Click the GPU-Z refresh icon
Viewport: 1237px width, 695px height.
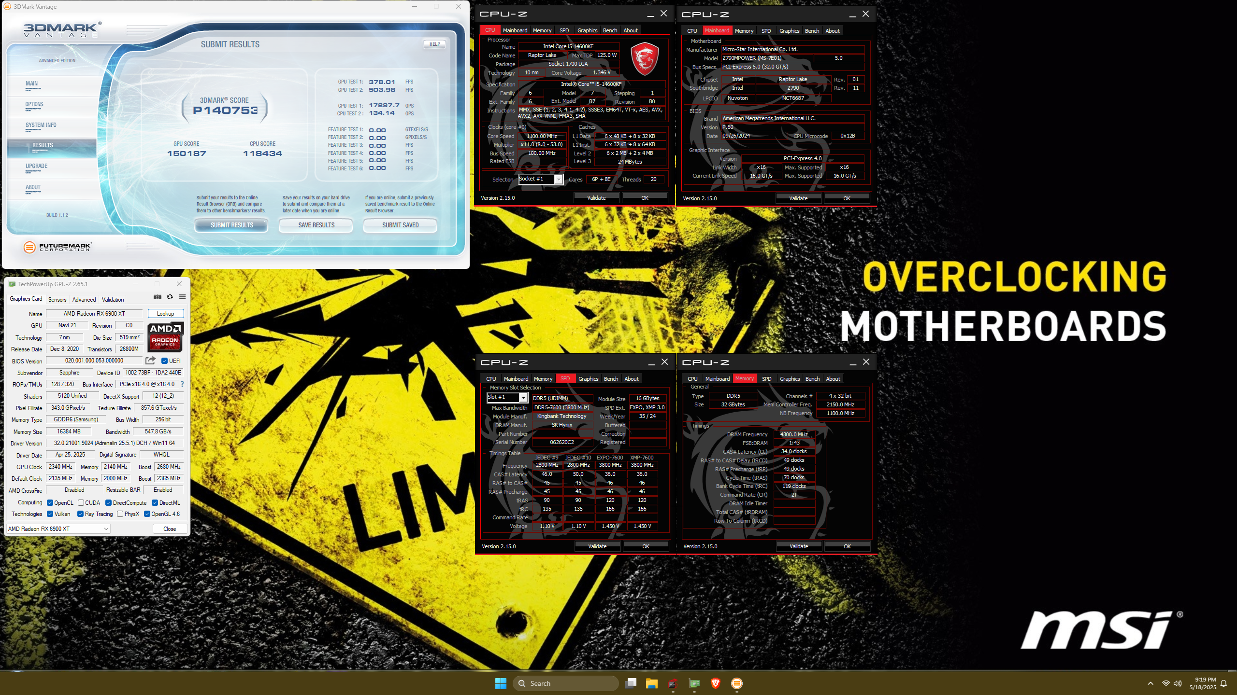pos(170,297)
